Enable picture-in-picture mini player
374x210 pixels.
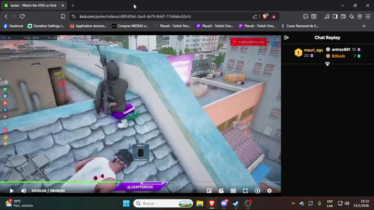(209, 191)
